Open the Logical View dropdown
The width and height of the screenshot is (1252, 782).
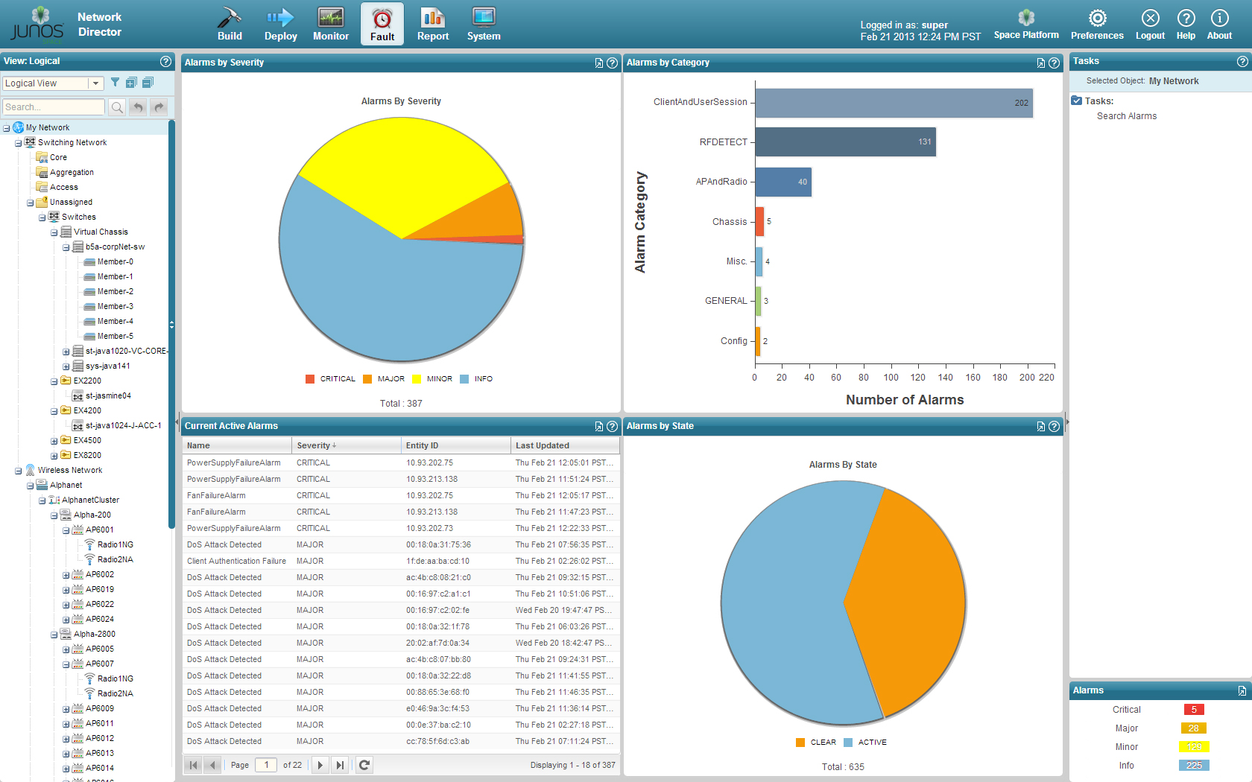[95, 83]
